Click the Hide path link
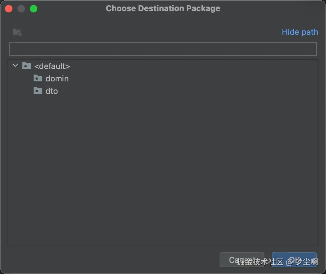The image size is (326, 274). (300, 32)
